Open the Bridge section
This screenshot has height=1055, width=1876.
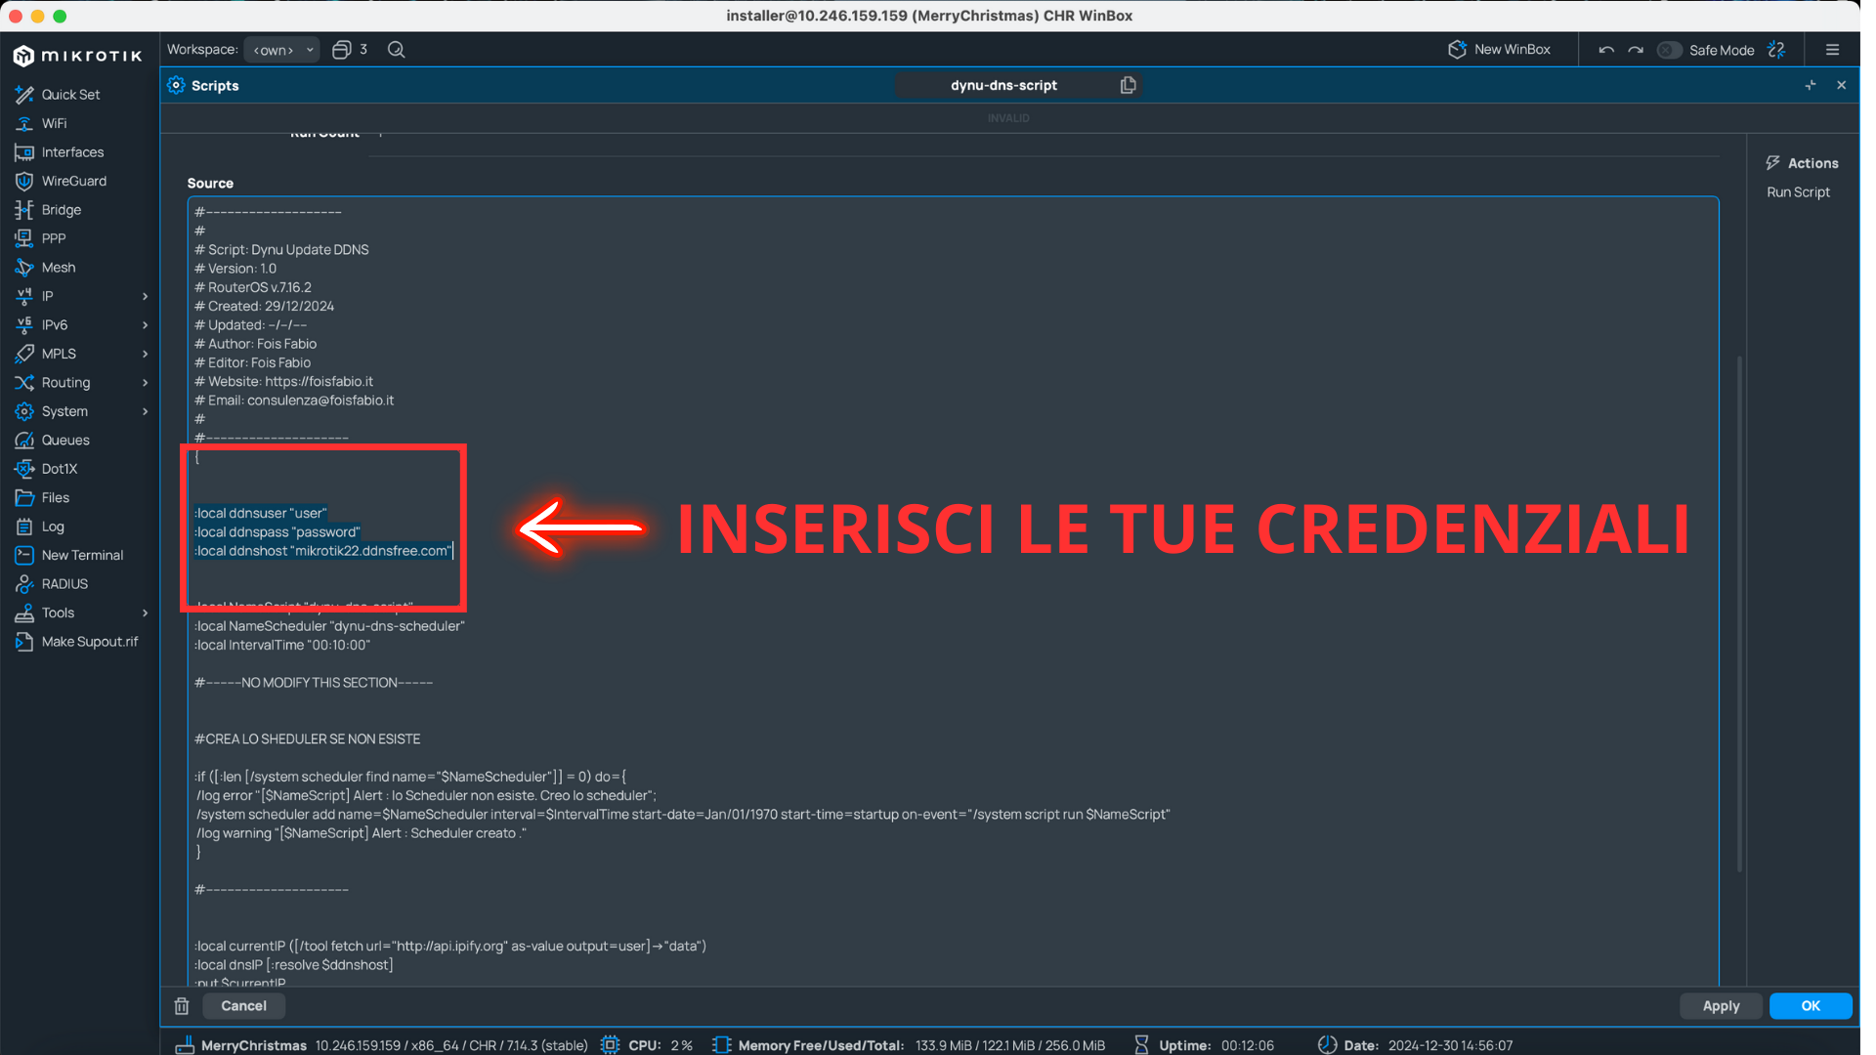61,210
